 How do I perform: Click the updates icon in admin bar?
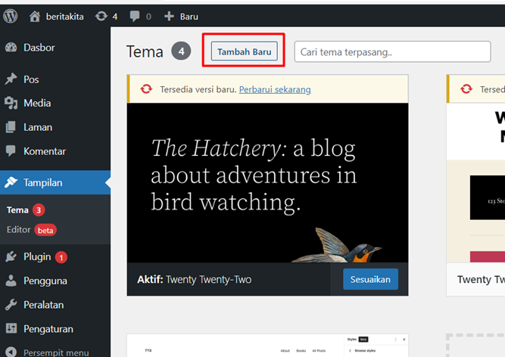(101, 16)
